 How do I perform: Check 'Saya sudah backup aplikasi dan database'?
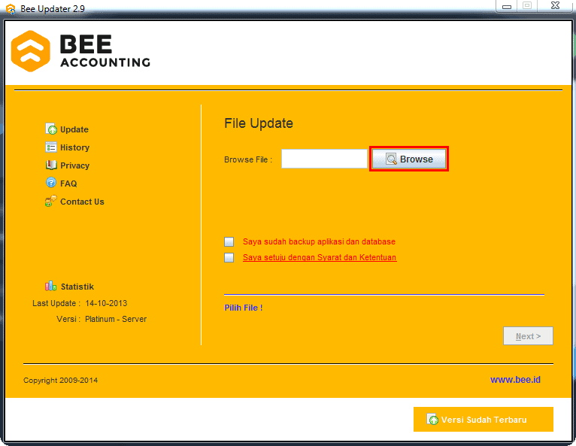pyautogui.click(x=229, y=241)
